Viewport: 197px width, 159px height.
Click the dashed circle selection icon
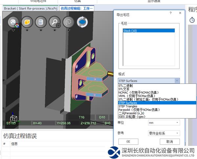[68, 22]
